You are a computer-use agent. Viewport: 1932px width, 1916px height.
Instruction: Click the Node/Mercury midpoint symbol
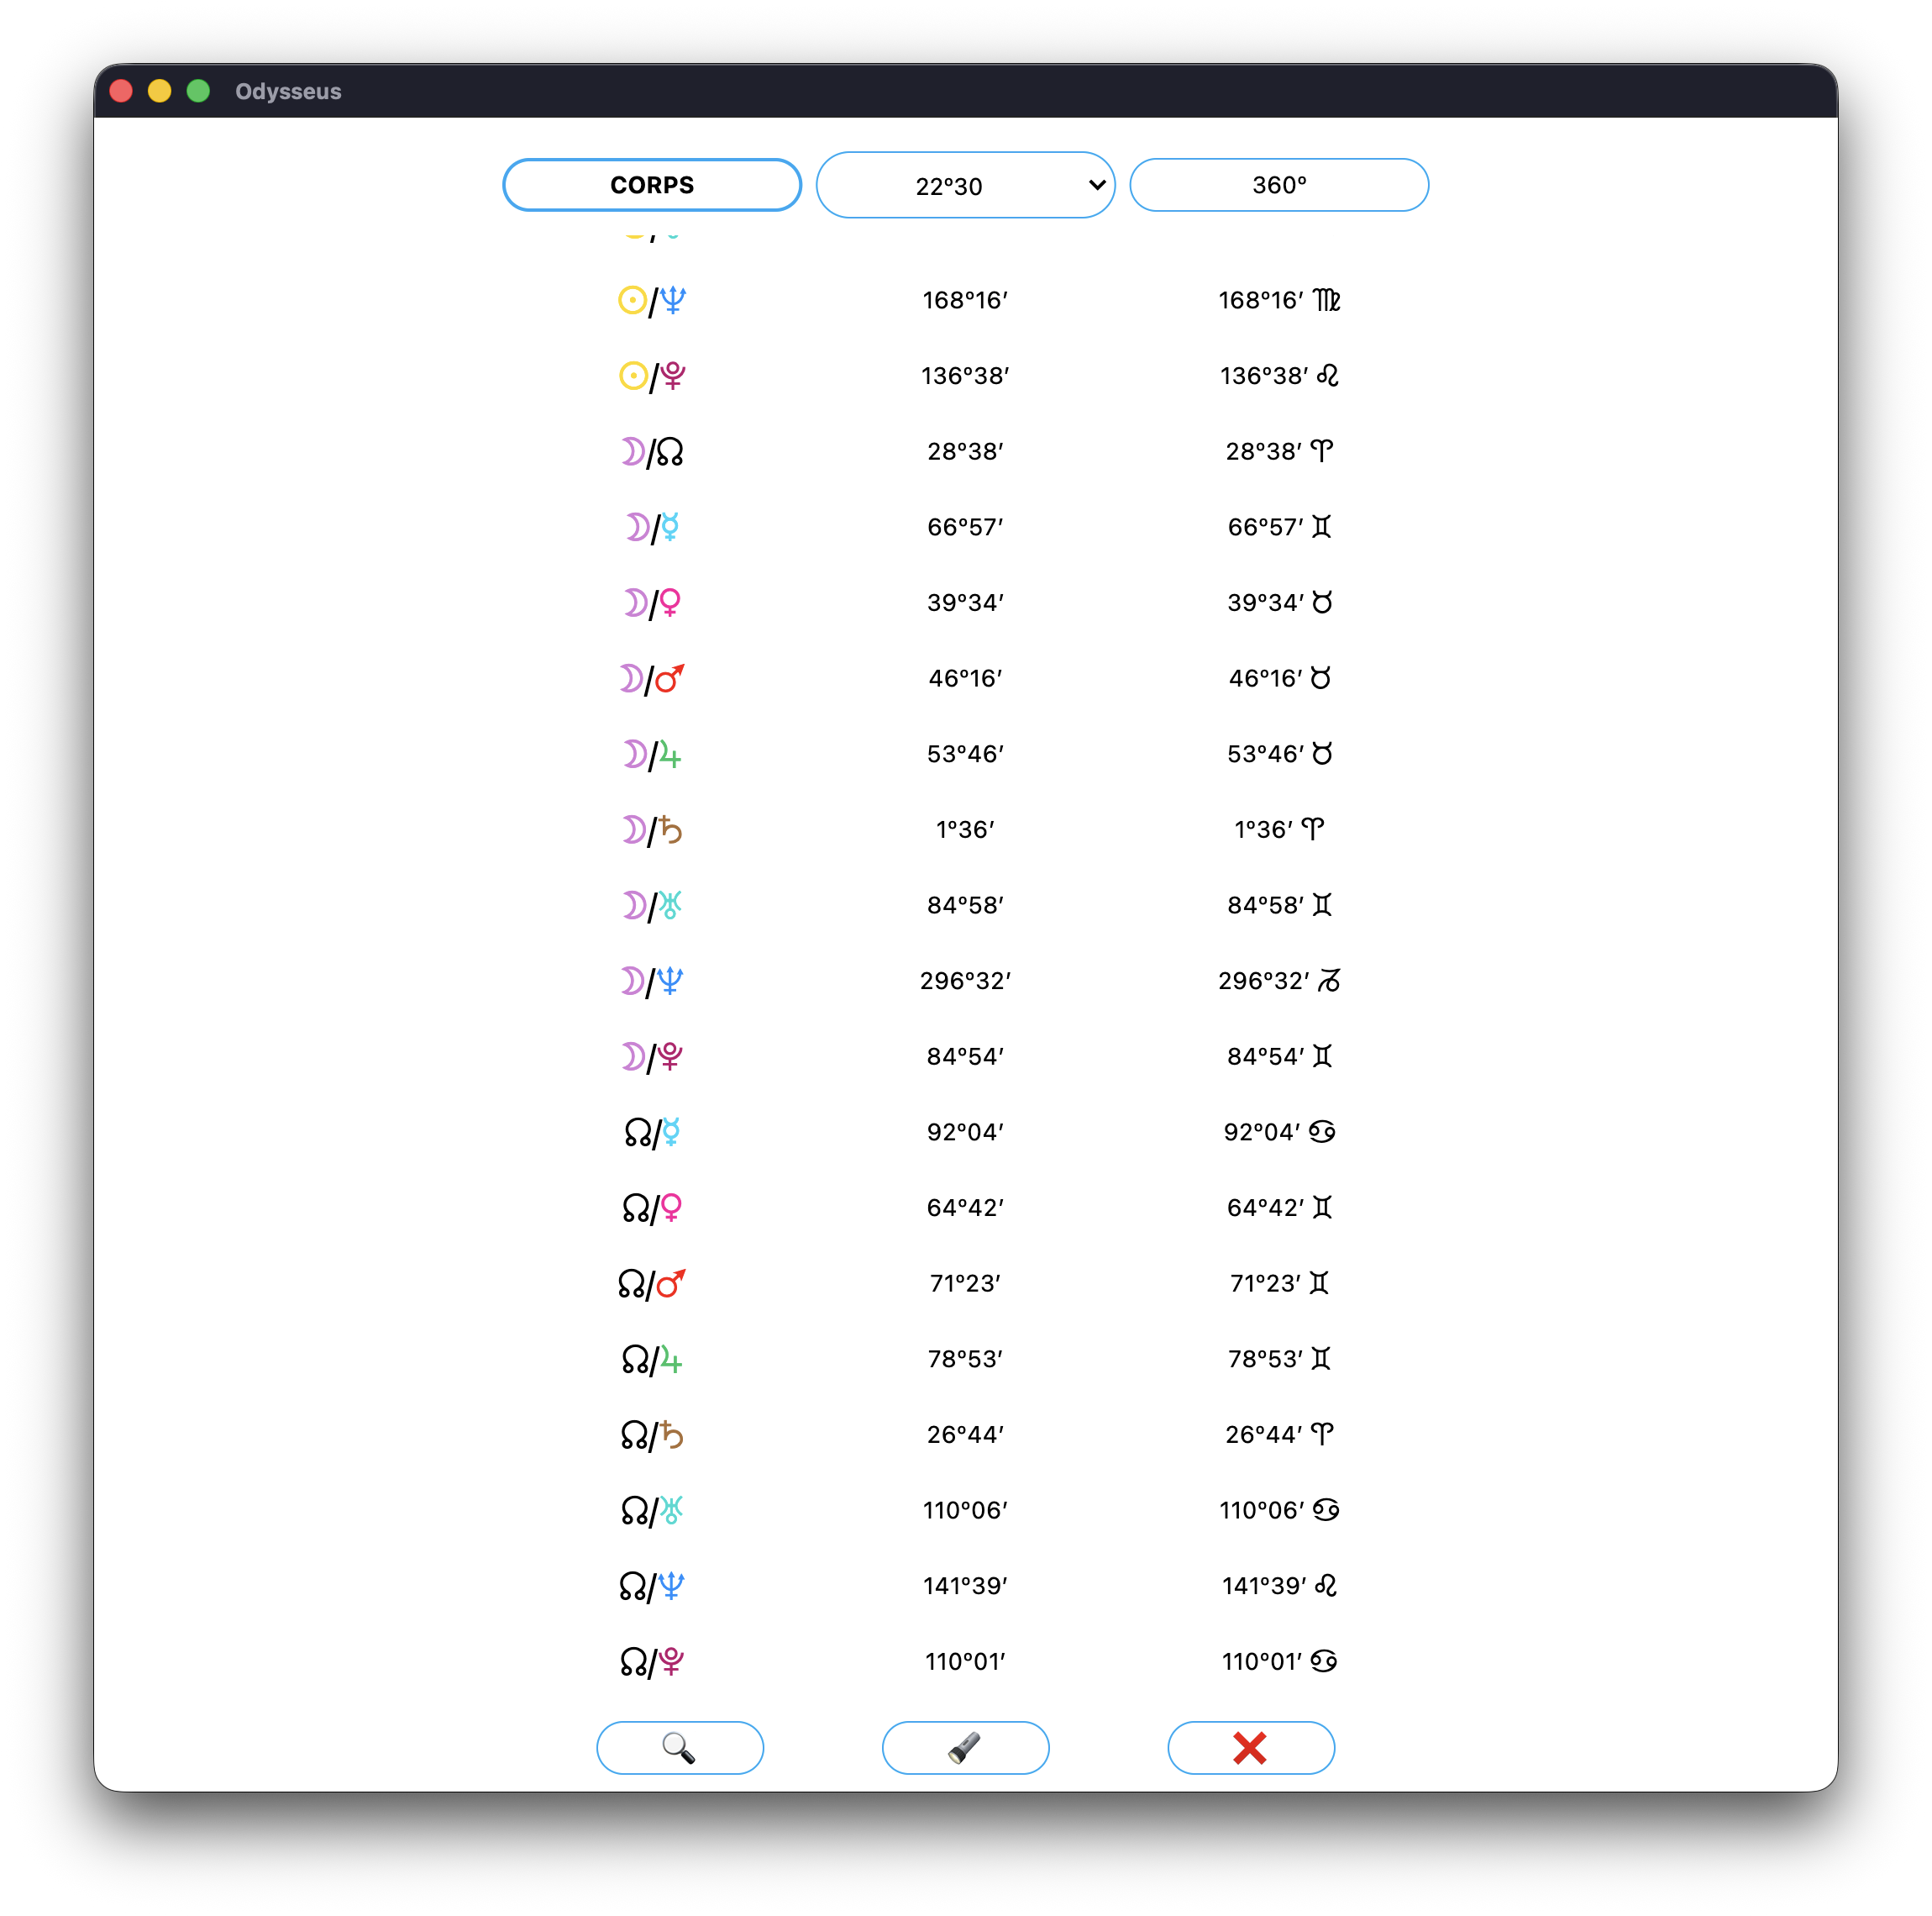coord(652,1132)
